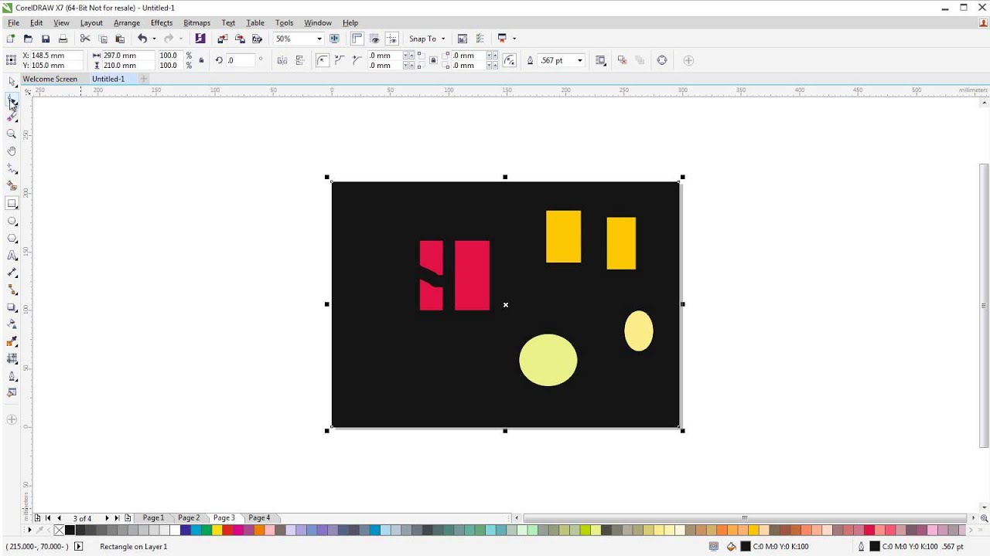Toggle edit corners together lock

click(433, 60)
